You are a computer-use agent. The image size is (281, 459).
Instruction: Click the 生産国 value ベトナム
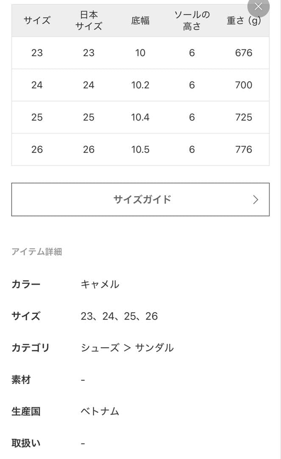[x=100, y=411]
